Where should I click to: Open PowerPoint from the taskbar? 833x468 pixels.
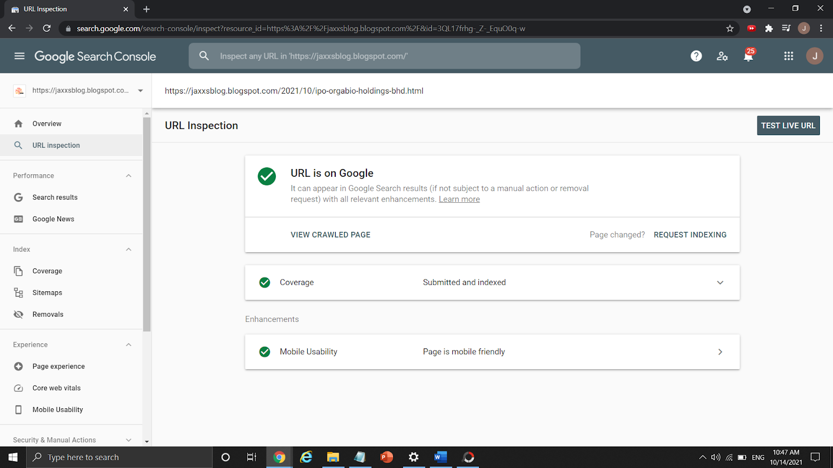pyautogui.click(x=386, y=457)
